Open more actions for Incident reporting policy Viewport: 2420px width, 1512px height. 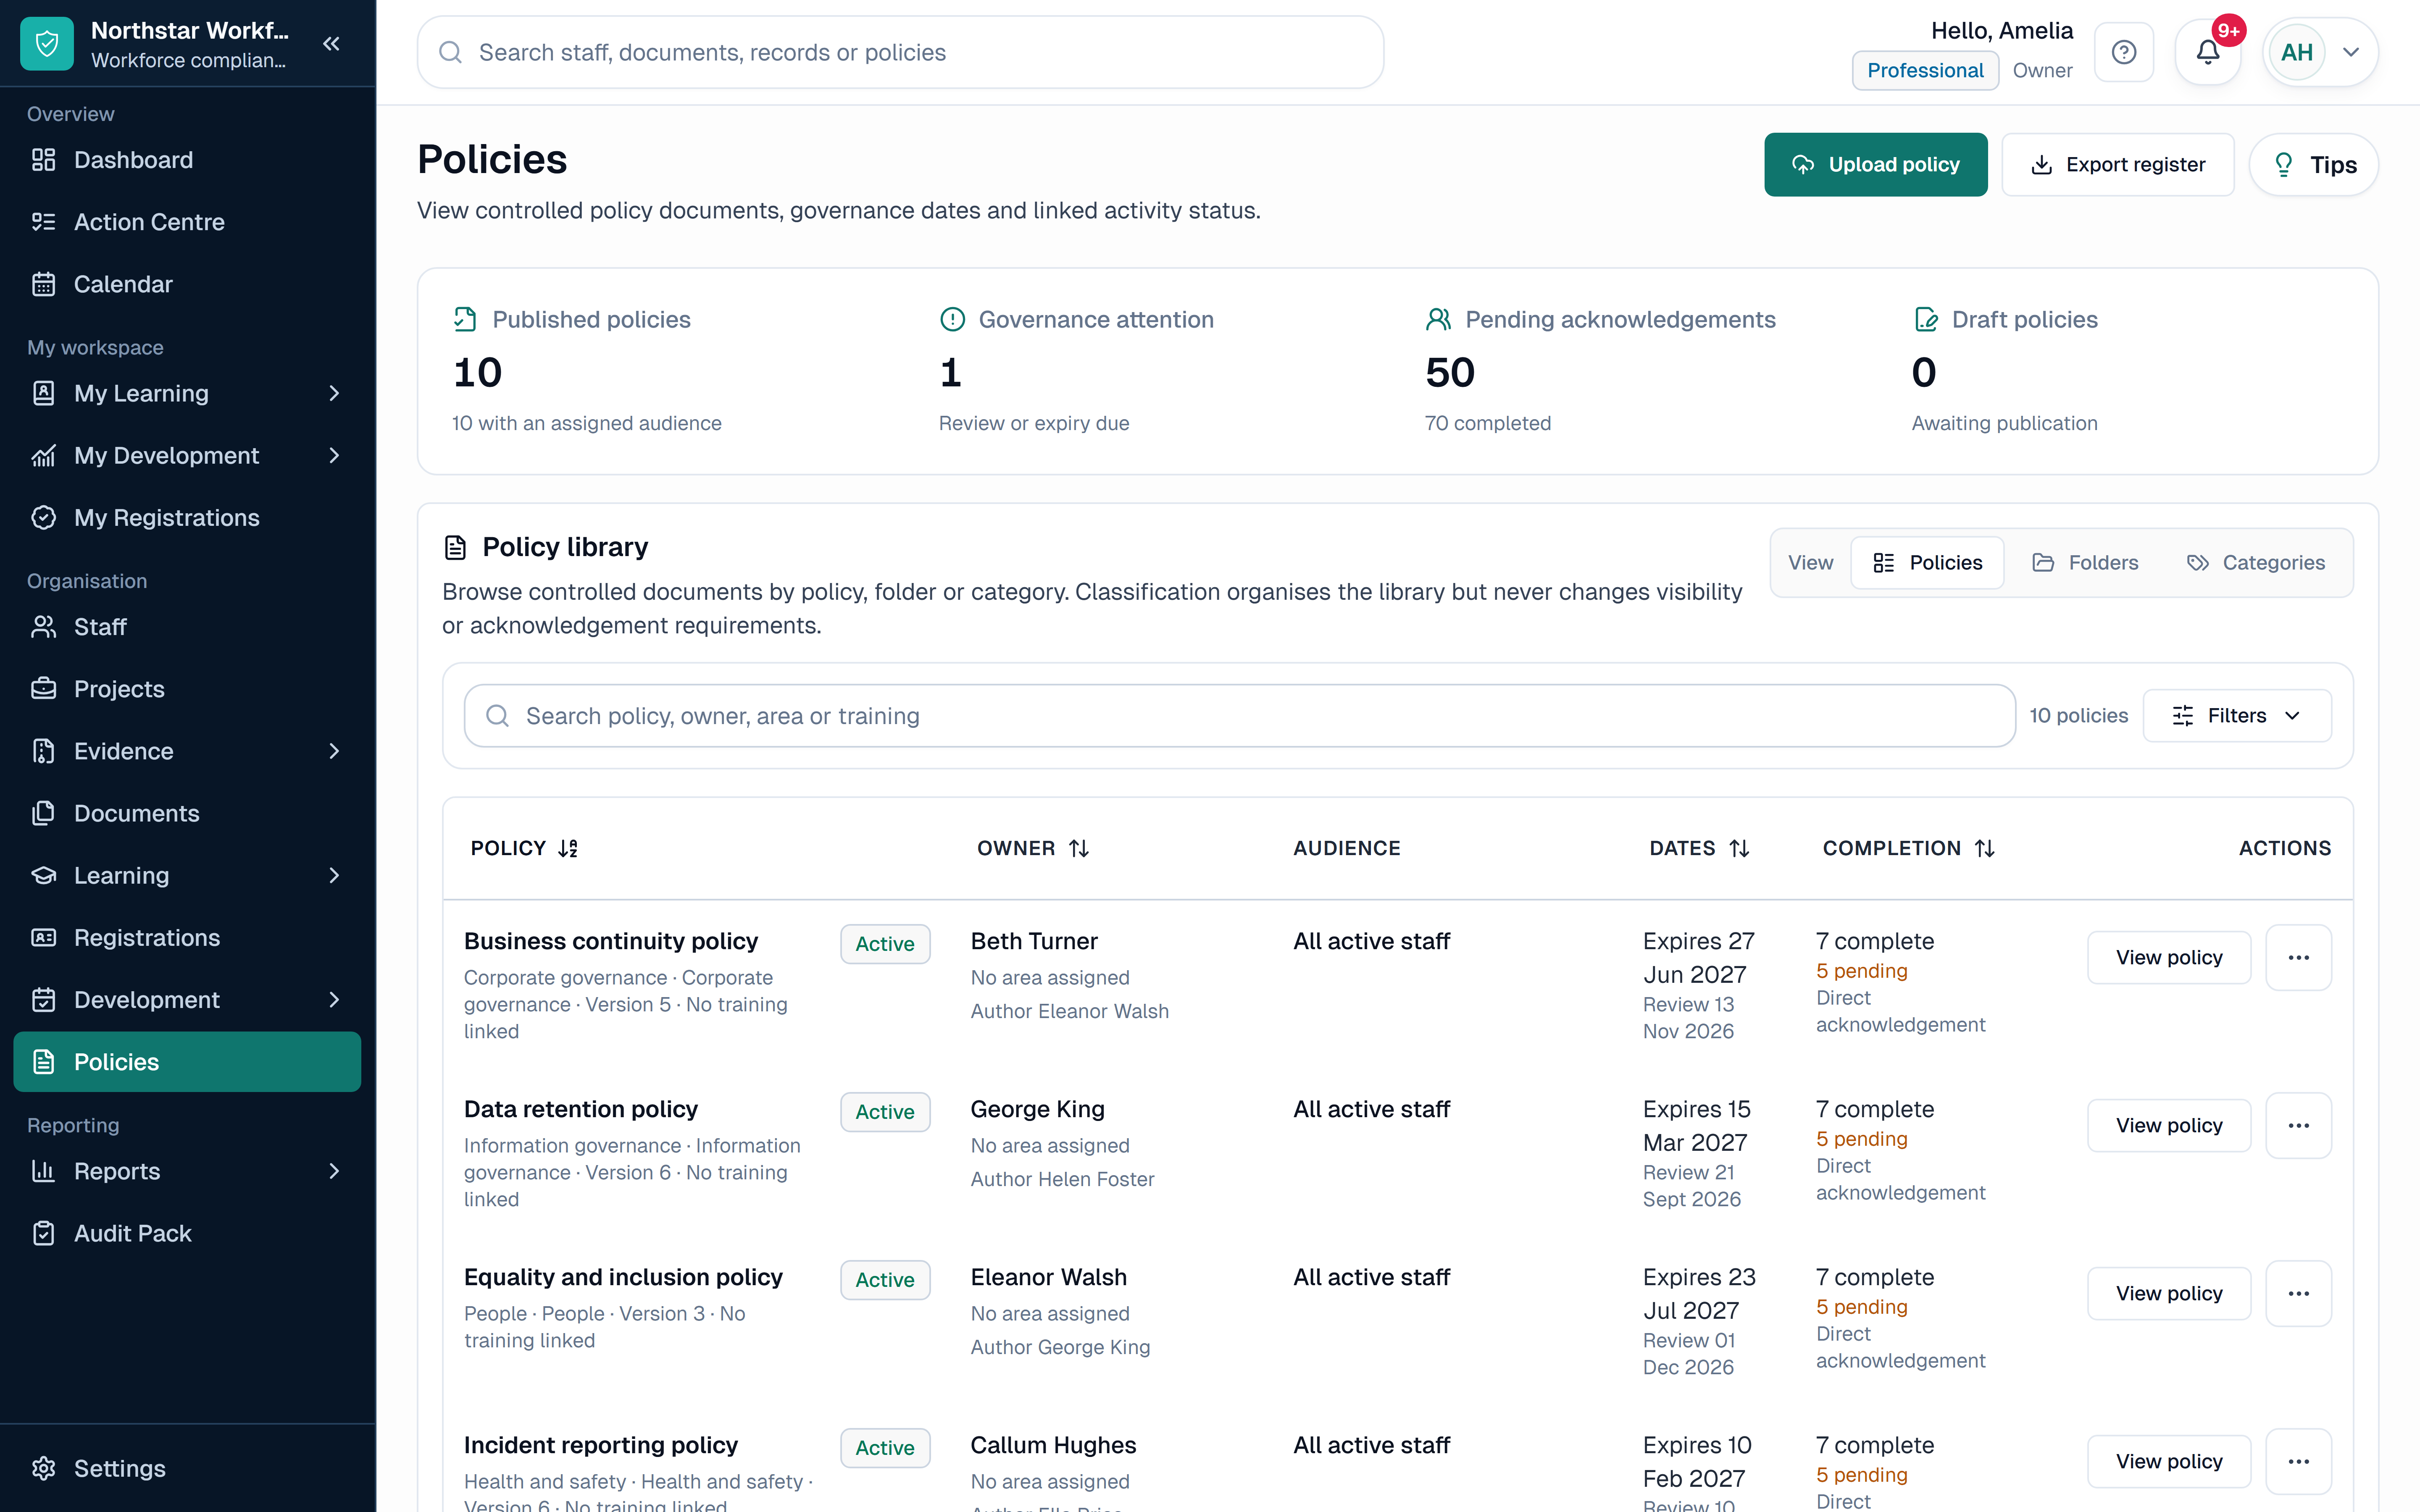coord(2299,1461)
